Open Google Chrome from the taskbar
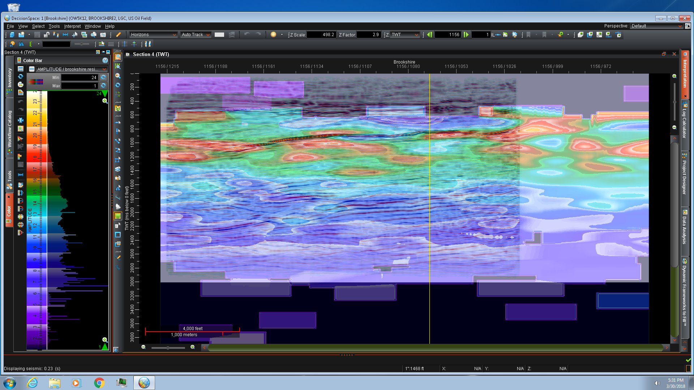The image size is (694, 390). 99,383
